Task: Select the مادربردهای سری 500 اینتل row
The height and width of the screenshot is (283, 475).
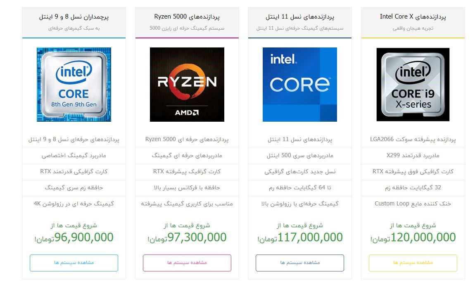Action: click(300, 156)
